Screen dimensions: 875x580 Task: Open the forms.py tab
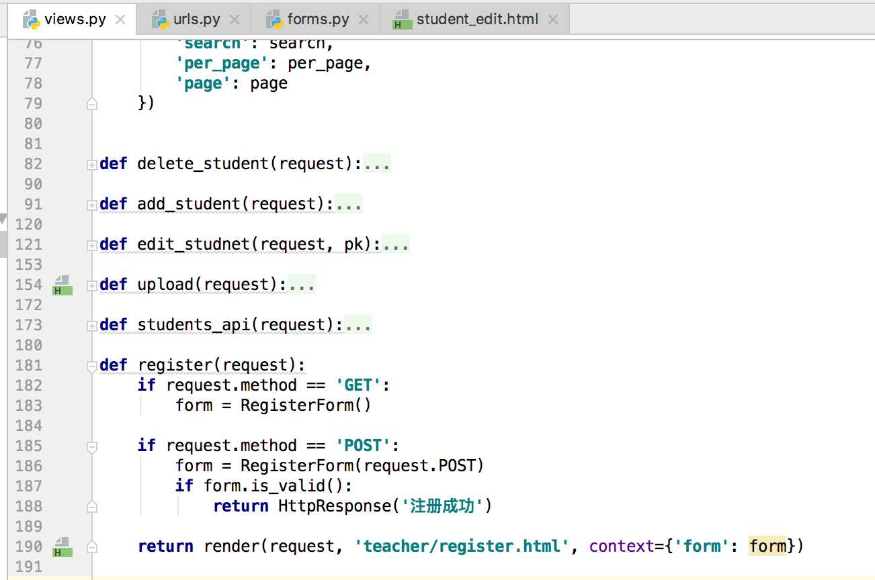(315, 19)
